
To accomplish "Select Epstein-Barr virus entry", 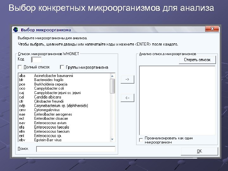I will [x=64, y=140].
